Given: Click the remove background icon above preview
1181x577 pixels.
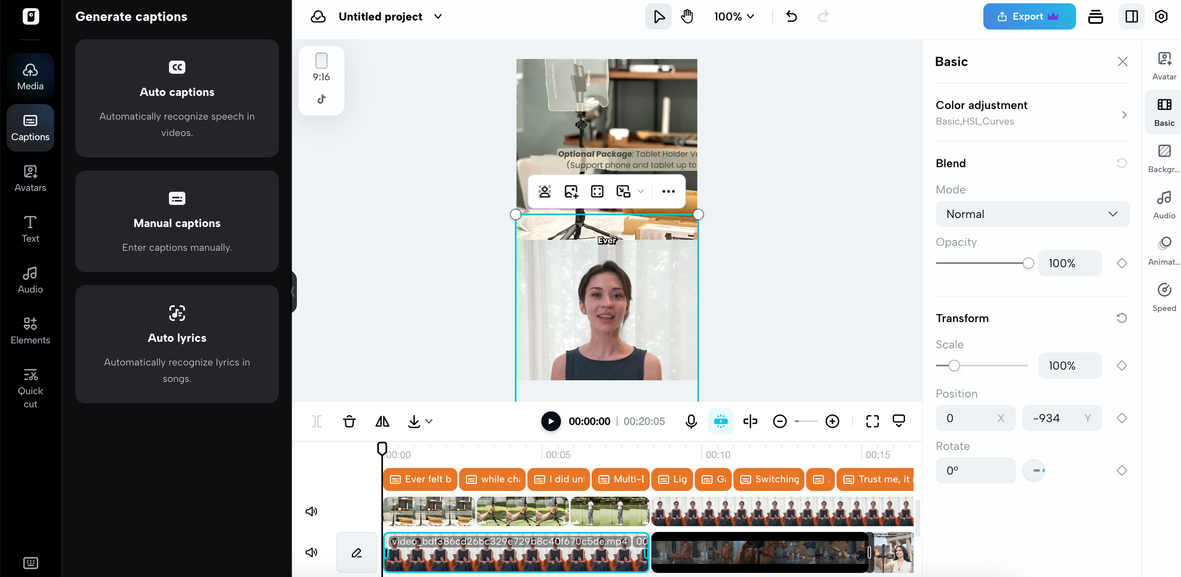Looking at the screenshot, I should (545, 191).
